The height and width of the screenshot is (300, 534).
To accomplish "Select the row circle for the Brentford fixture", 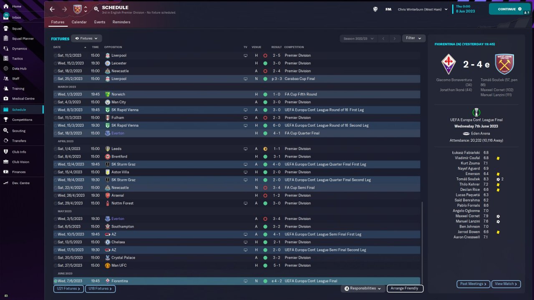I will pos(55,157).
